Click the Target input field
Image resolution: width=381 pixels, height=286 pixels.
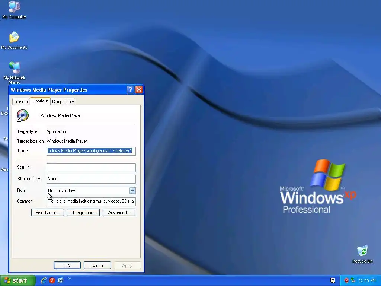coord(91,151)
